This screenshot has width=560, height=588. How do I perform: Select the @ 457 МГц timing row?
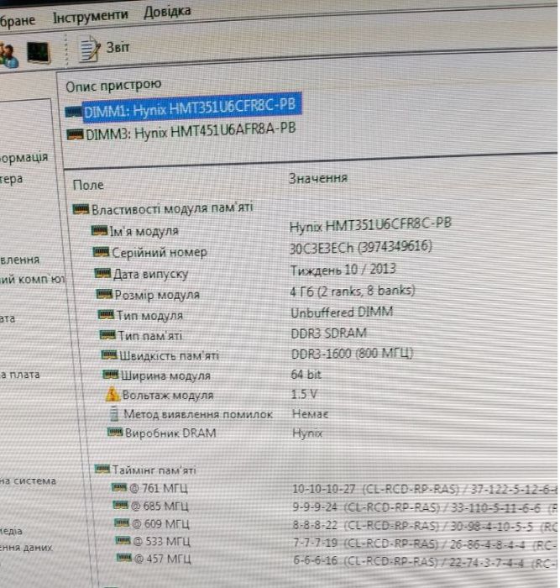[x=162, y=559]
